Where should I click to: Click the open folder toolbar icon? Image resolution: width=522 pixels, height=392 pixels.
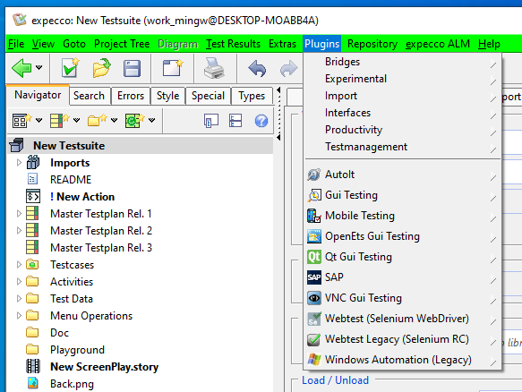tap(101, 68)
